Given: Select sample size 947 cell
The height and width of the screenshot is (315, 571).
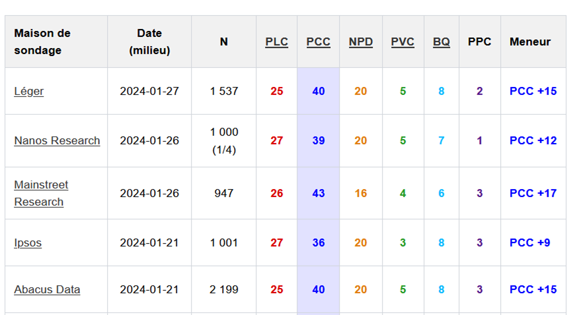Looking at the screenshot, I should coord(223,193).
